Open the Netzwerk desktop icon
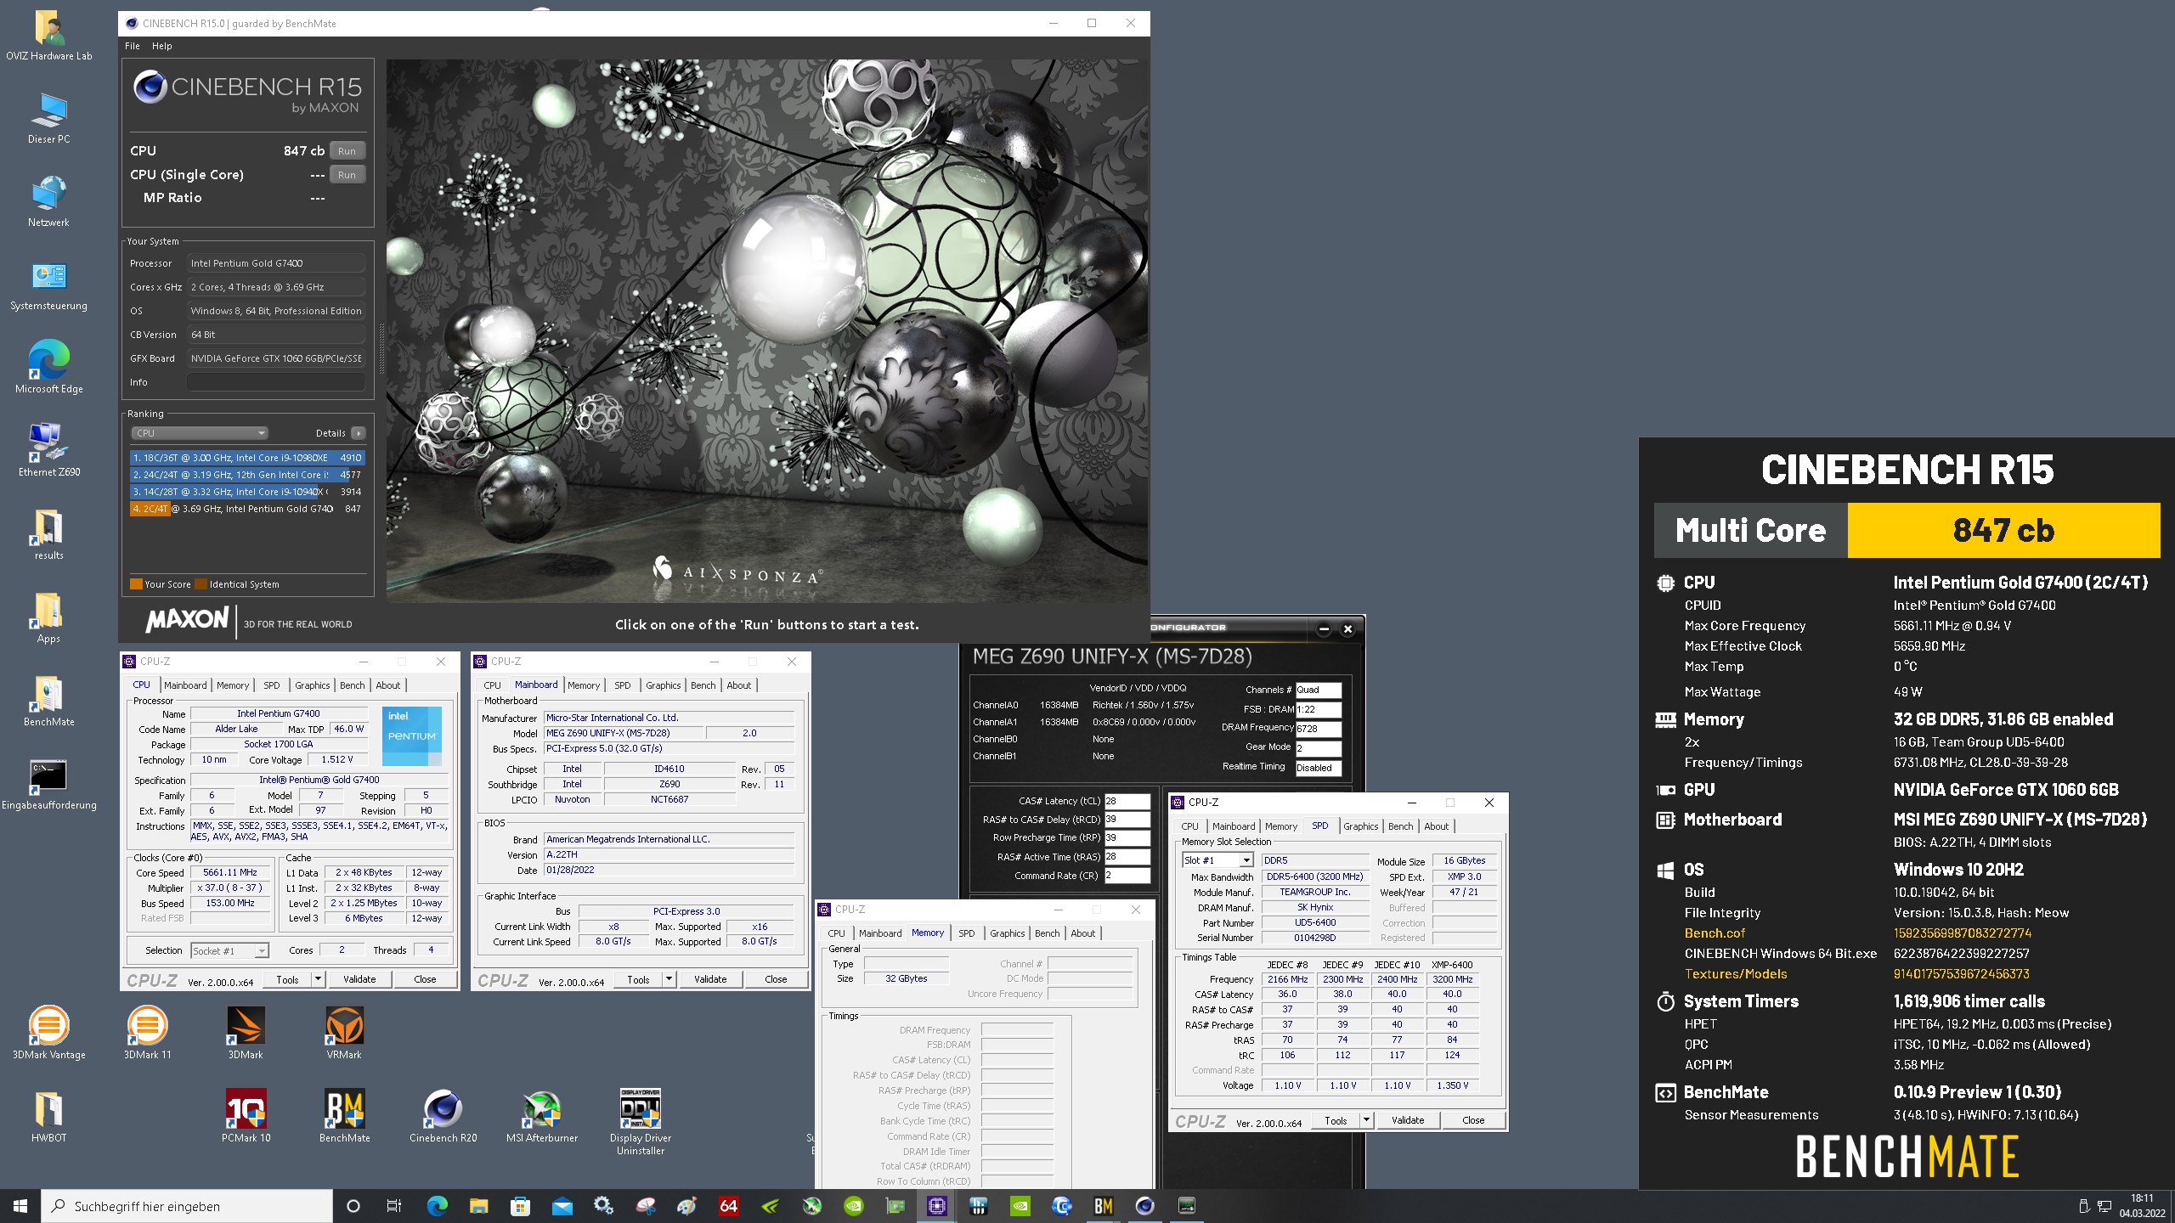Screen dimensions: 2175x1223 (48, 202)
